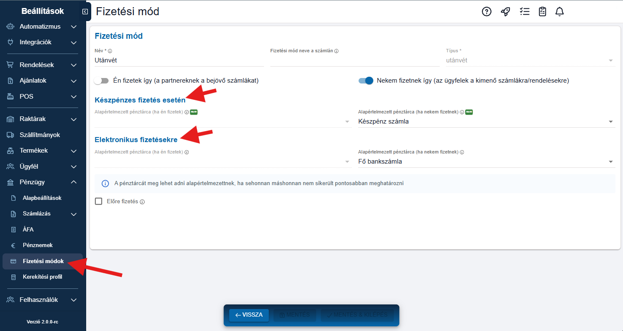
Task: Open the help question mark icon
Action: pyautogui.click(x=487, y=12)
